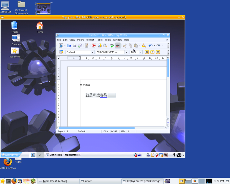
Task: Toggle Italic formatting
Action: coord(152,52)
